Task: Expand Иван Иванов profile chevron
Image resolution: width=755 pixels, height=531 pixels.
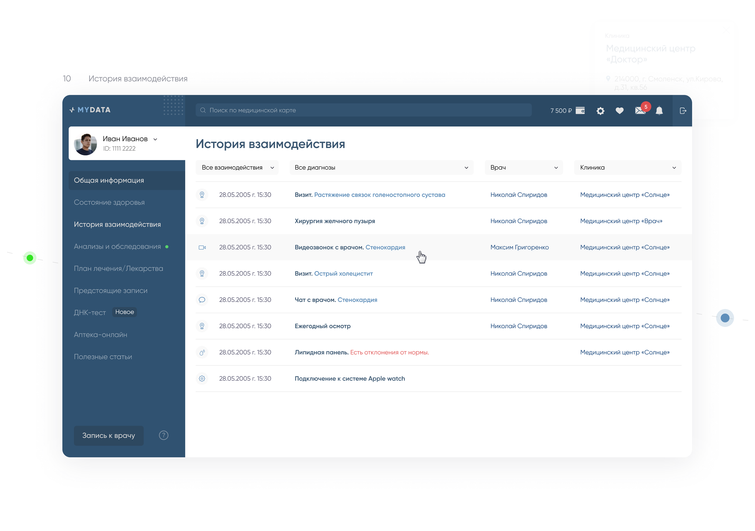Action: pyautogui.click(x=155, y=139)
